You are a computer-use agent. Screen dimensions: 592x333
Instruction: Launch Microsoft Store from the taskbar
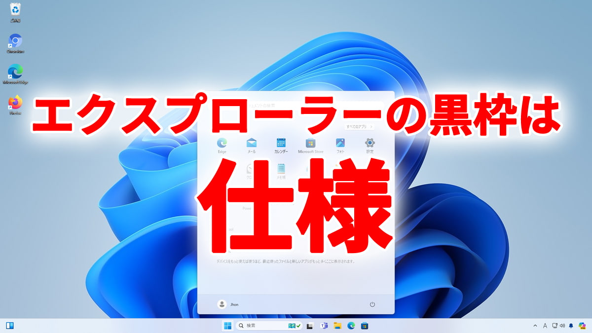tap(365, 326)
